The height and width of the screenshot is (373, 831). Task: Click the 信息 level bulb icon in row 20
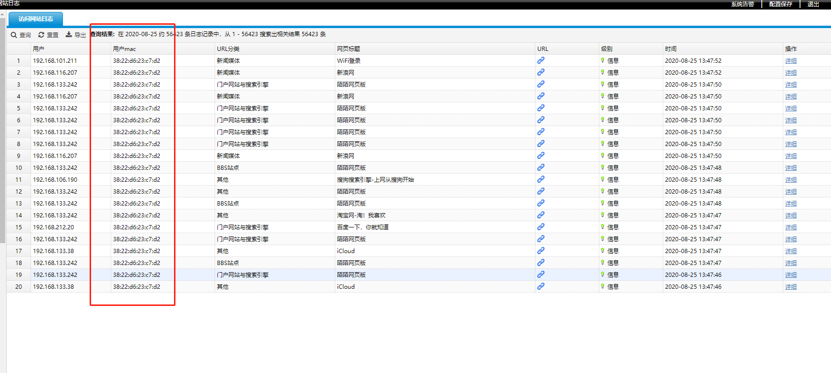[x=603, y=286]
